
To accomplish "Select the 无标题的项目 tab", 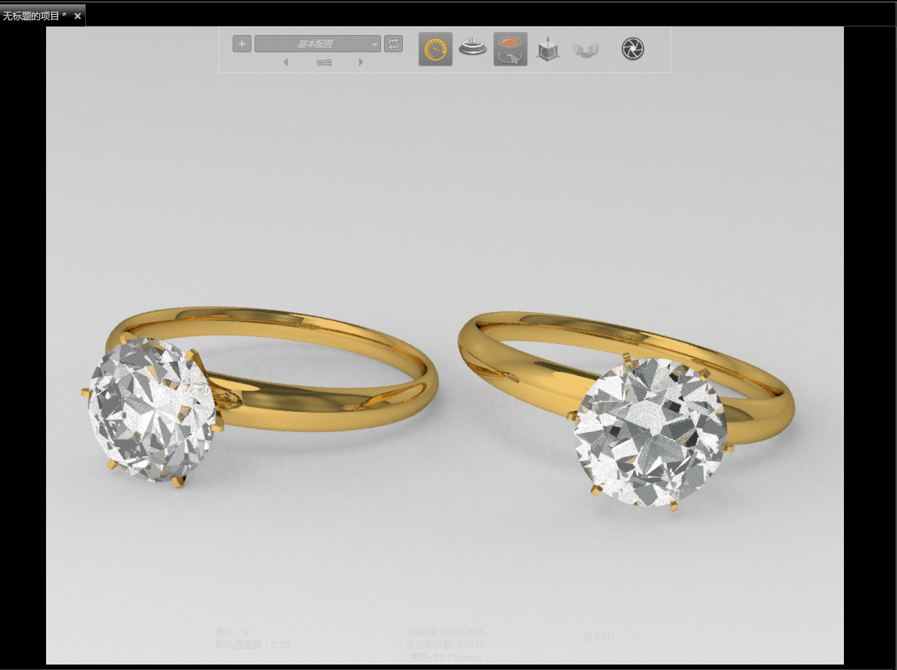I will (x=34, y=16).
